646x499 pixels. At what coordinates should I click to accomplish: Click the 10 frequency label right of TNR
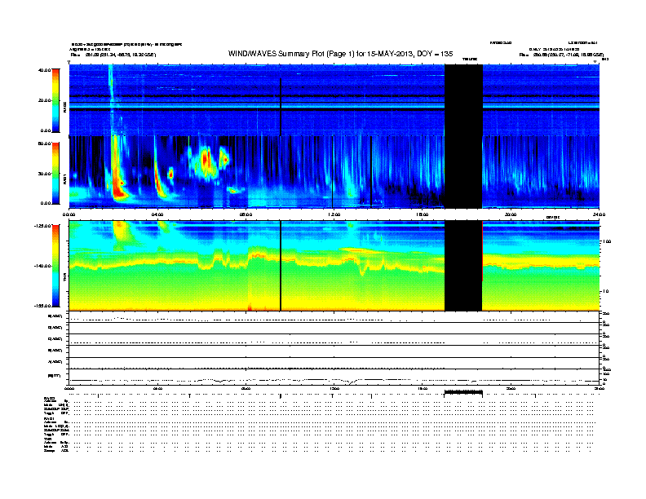[x=607, y=291]
